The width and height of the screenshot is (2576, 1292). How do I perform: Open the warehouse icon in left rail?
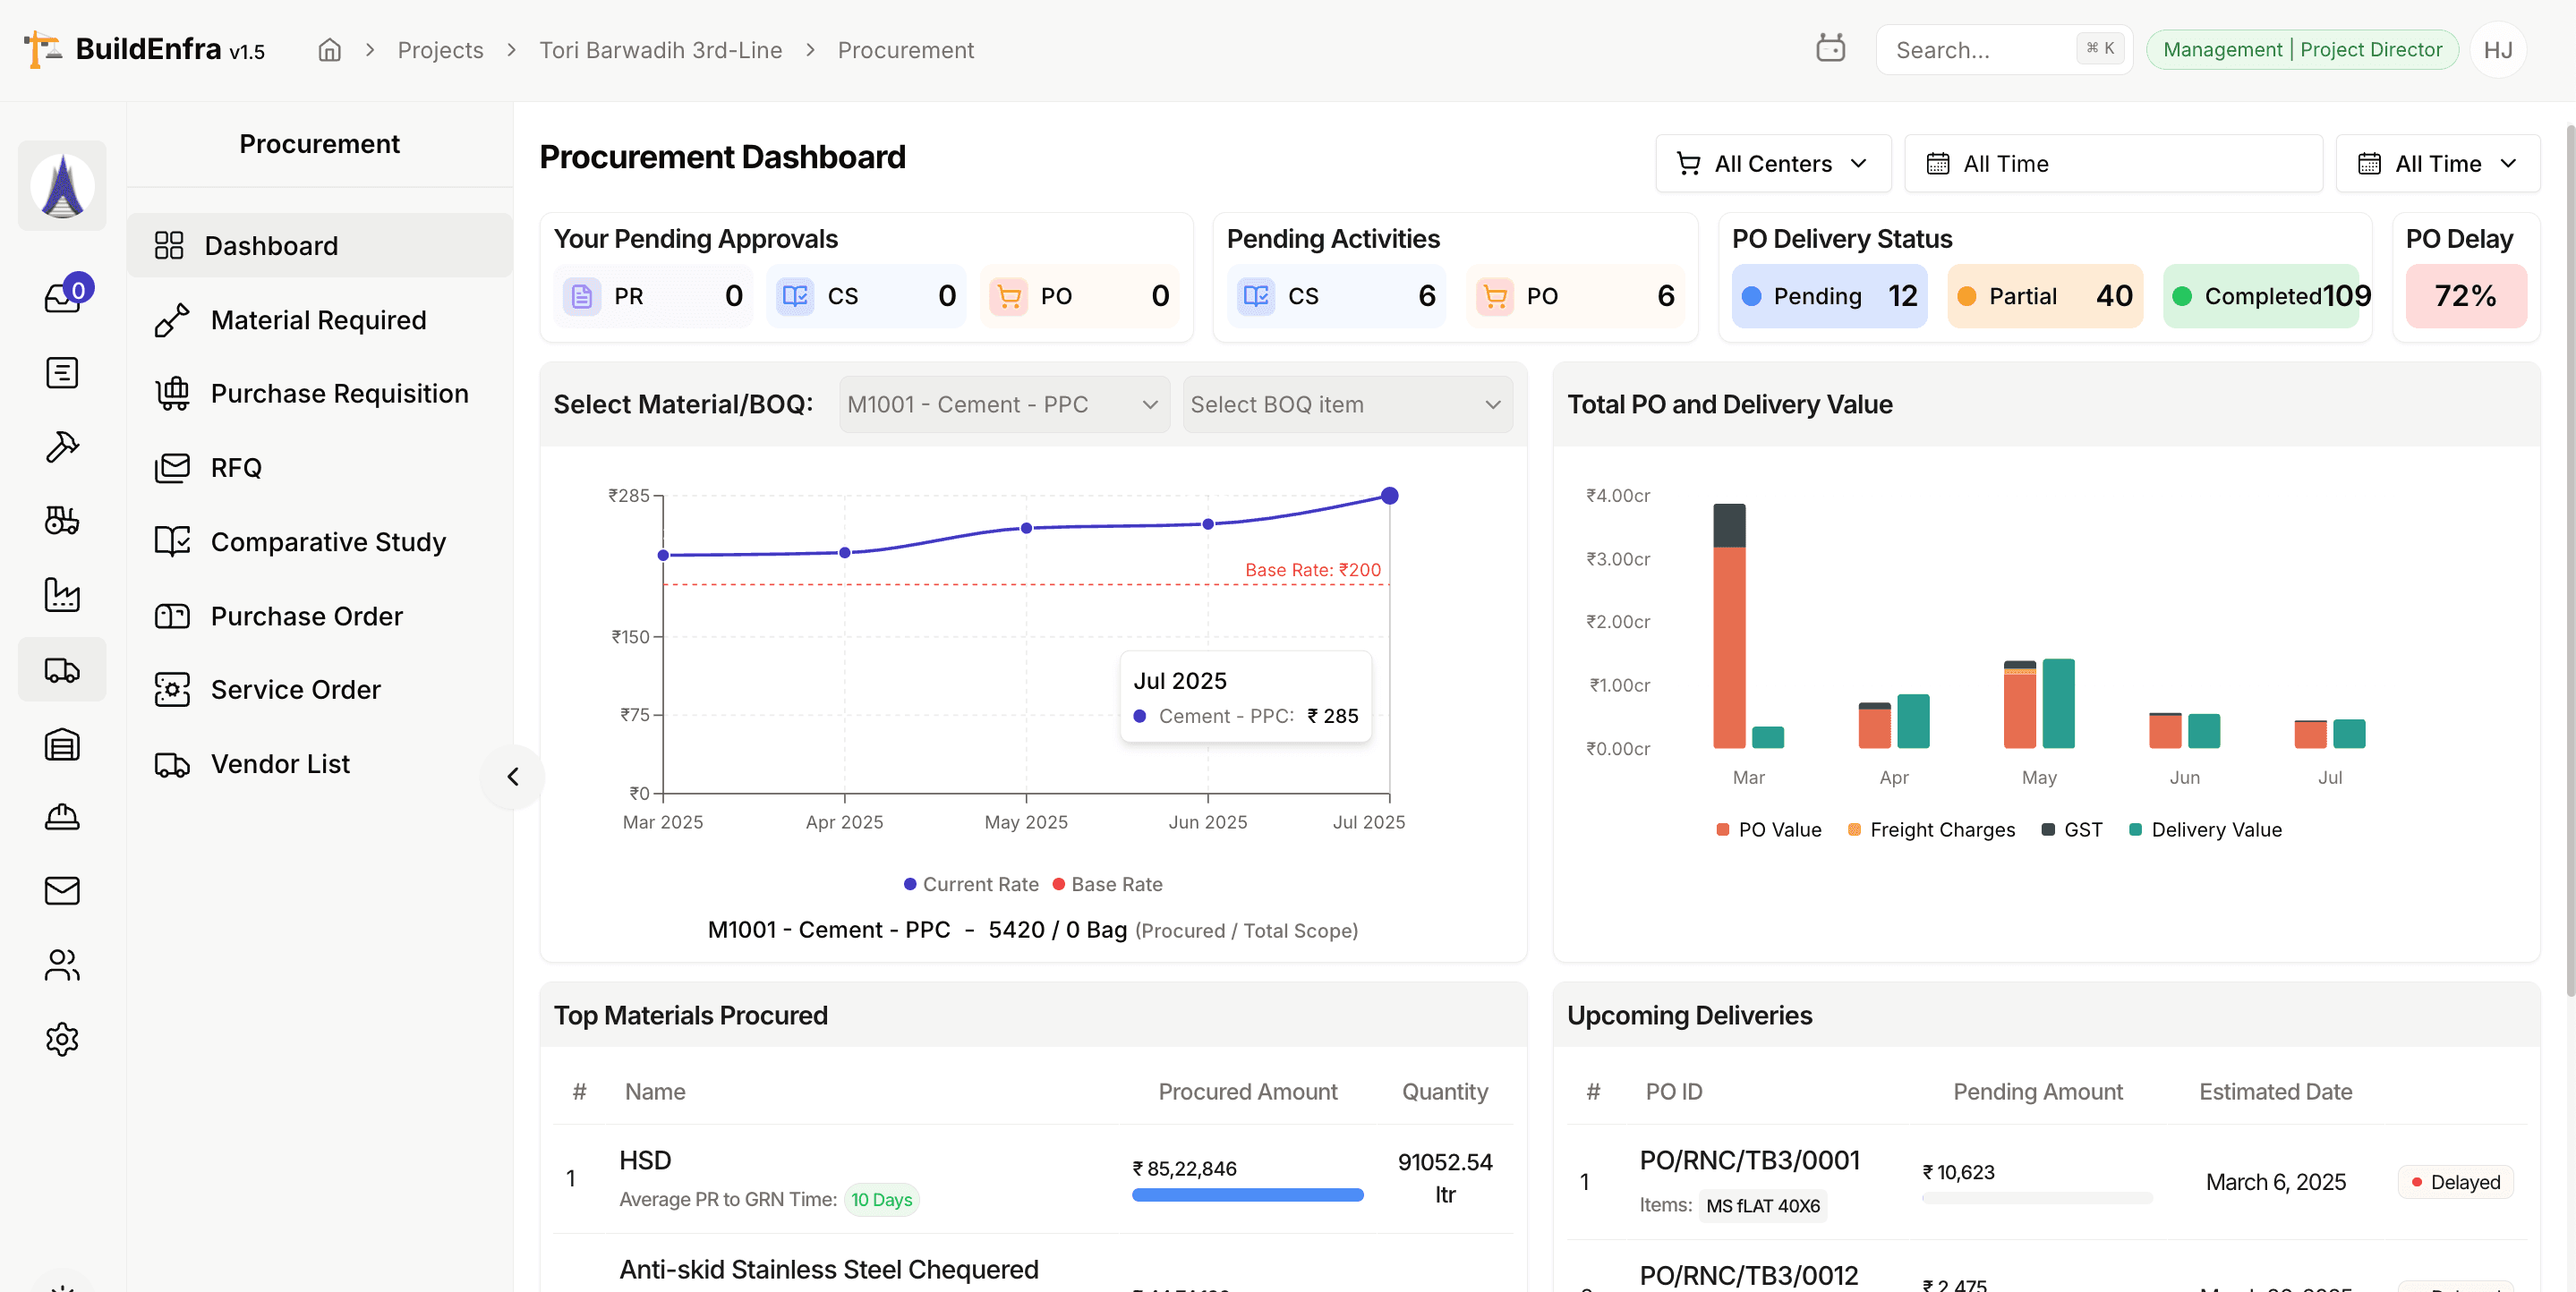pos(62,744)
